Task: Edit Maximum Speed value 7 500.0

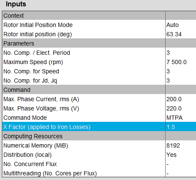Action: point(181,62)
